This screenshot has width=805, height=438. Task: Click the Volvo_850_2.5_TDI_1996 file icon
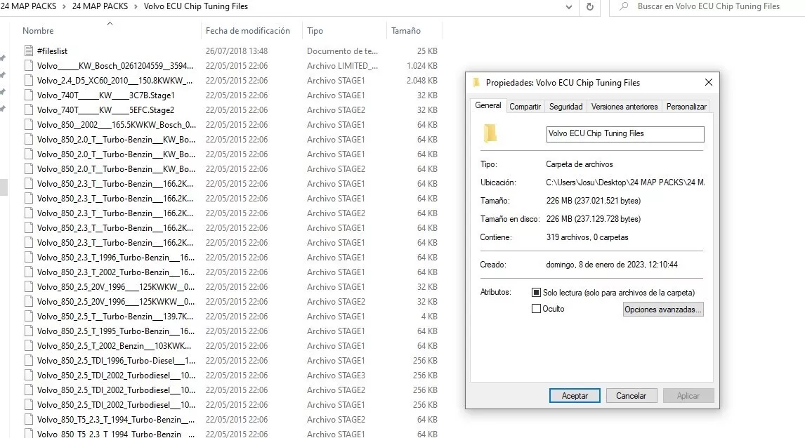click(x=29, y=361)
